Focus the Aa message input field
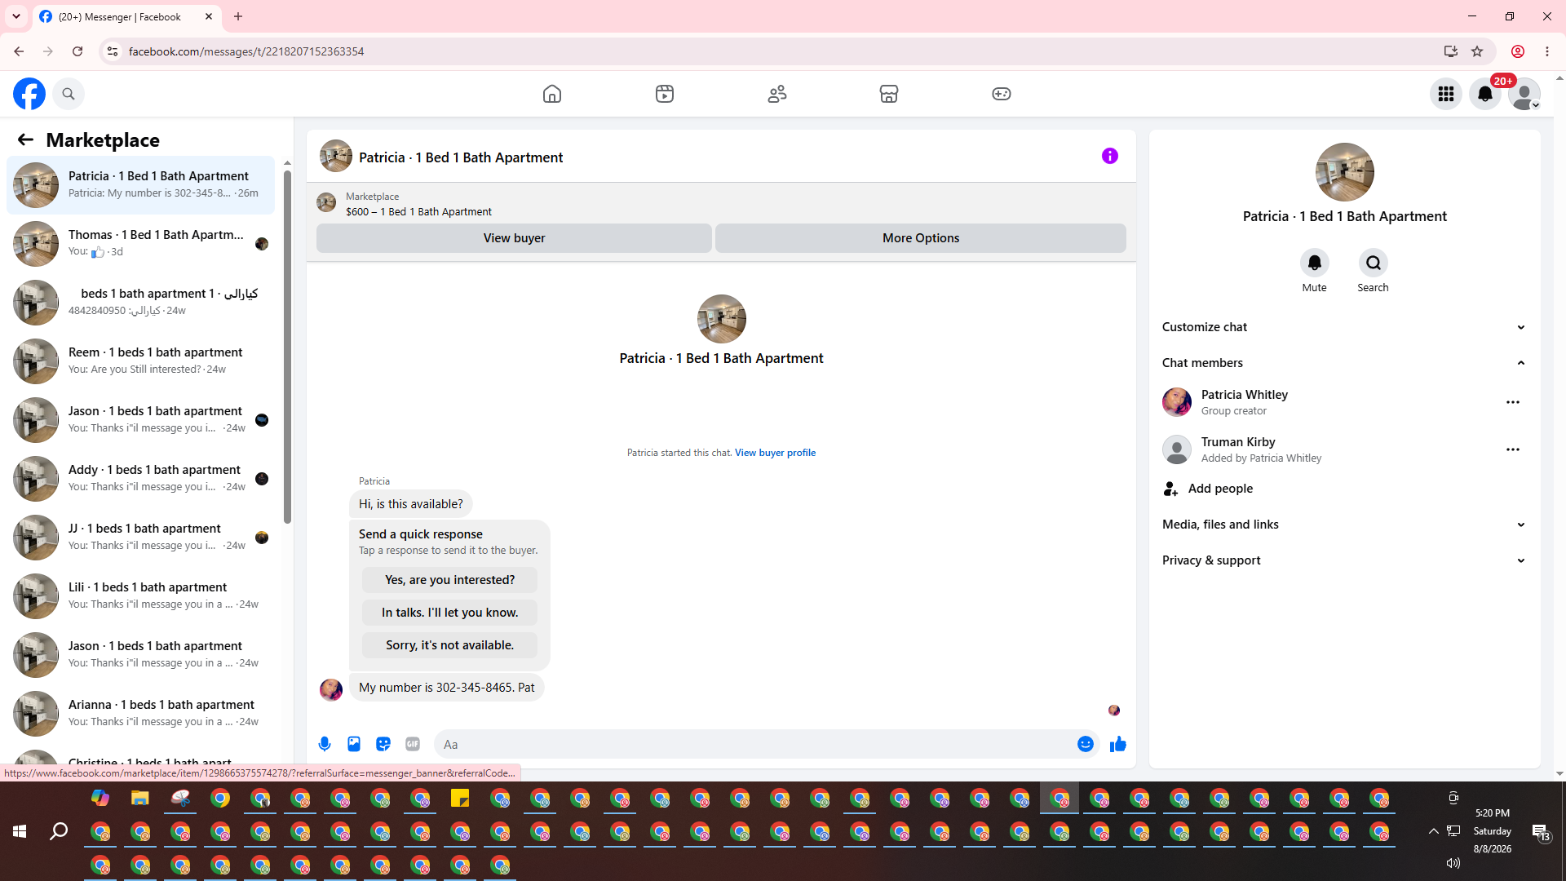 pyautogui.click(x=754, y=744)
